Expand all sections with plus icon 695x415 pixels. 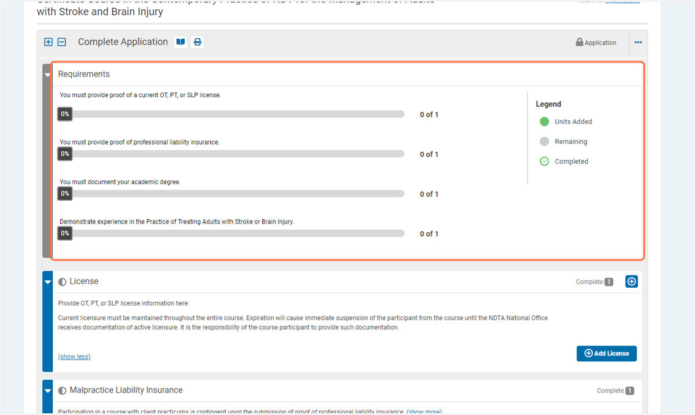click(x=49, y=42)
